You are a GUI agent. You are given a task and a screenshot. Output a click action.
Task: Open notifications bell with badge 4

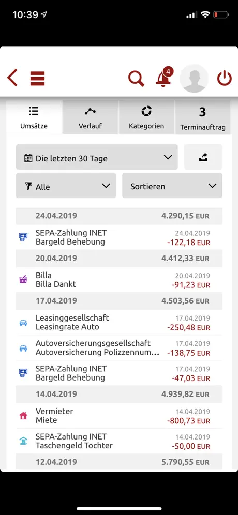coord(164,77)
